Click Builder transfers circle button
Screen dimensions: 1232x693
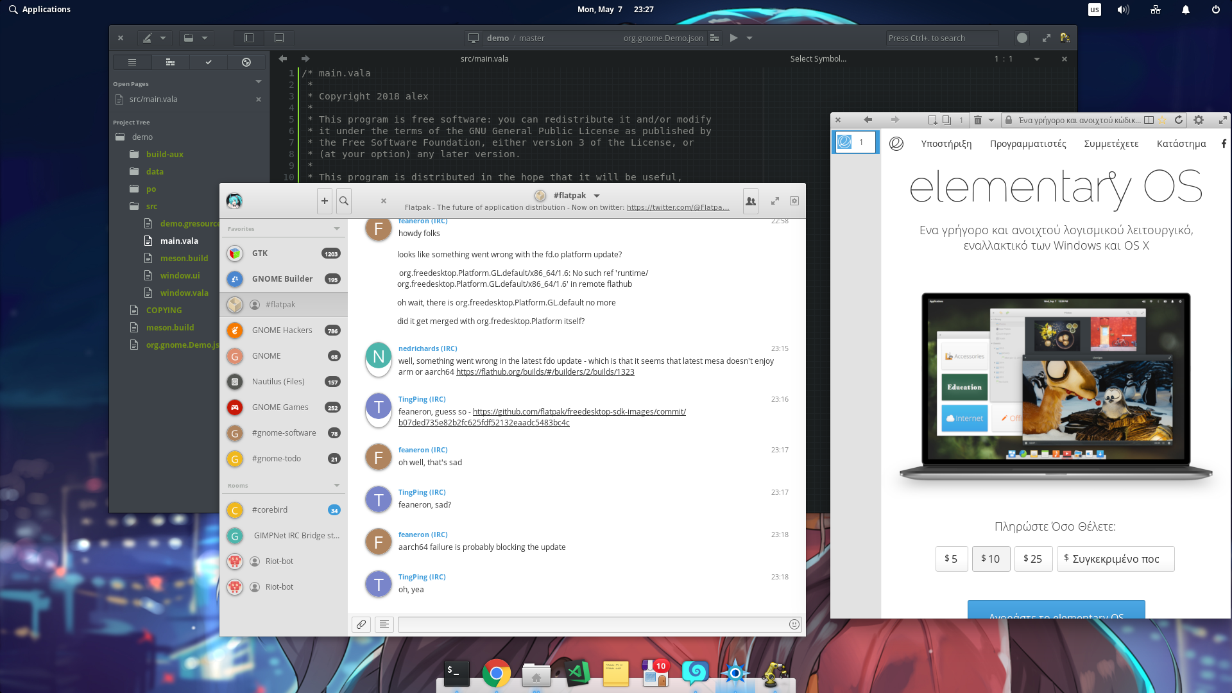tap(1022, 38)
